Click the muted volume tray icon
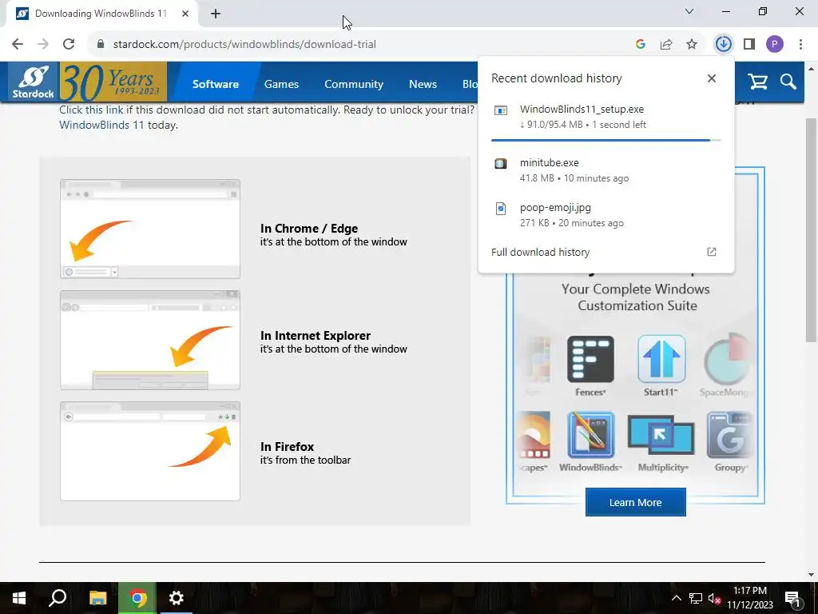The image size is (818, 614). tap(715, 598)
